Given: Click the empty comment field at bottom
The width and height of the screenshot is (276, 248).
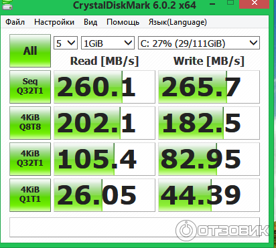Looking at the screenshot, I should [x=135, y=227].
